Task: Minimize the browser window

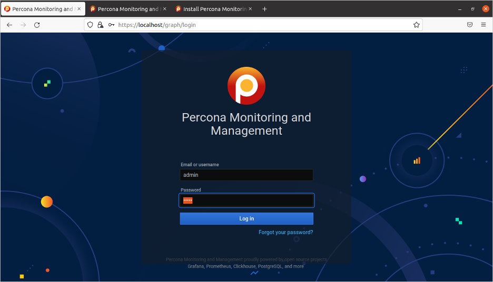Action: [460, 9]
